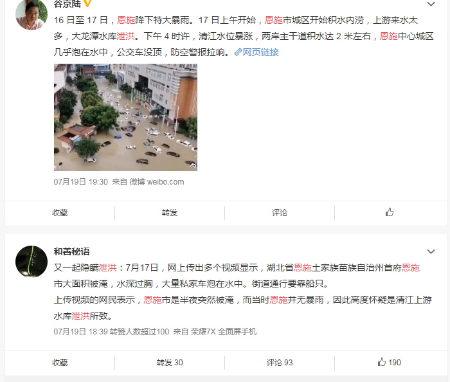450x382 pixels.
Task: Open 谷京陆 profile avatar
Action: [32, 14]
